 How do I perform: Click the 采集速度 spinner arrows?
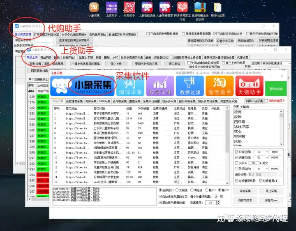click(x=218, y=203)
